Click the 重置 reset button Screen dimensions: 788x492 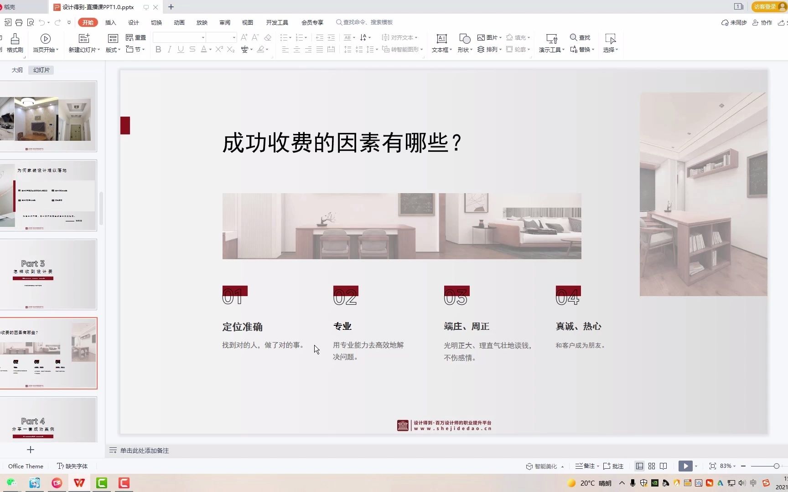pos(136,37)
